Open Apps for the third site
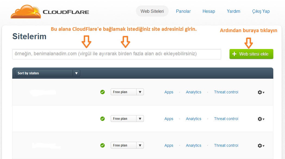285x159 pixels. pos(169,145)
